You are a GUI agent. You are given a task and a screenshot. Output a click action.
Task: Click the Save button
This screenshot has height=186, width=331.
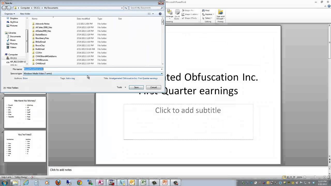(x=136, y=87)
